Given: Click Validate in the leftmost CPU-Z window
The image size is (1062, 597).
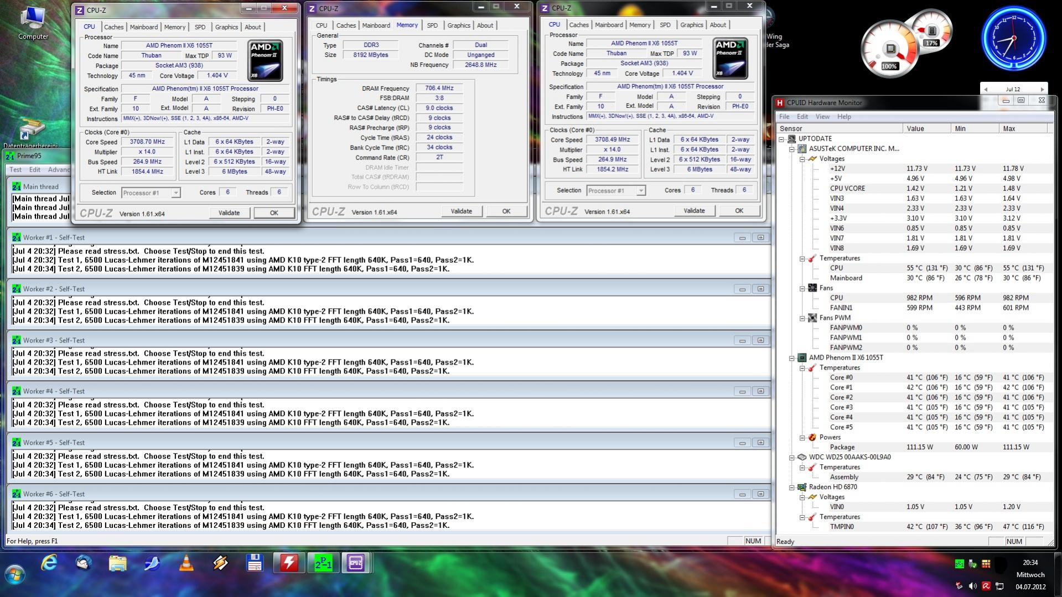Looking at the screenshot, I should tap(229, 213).
